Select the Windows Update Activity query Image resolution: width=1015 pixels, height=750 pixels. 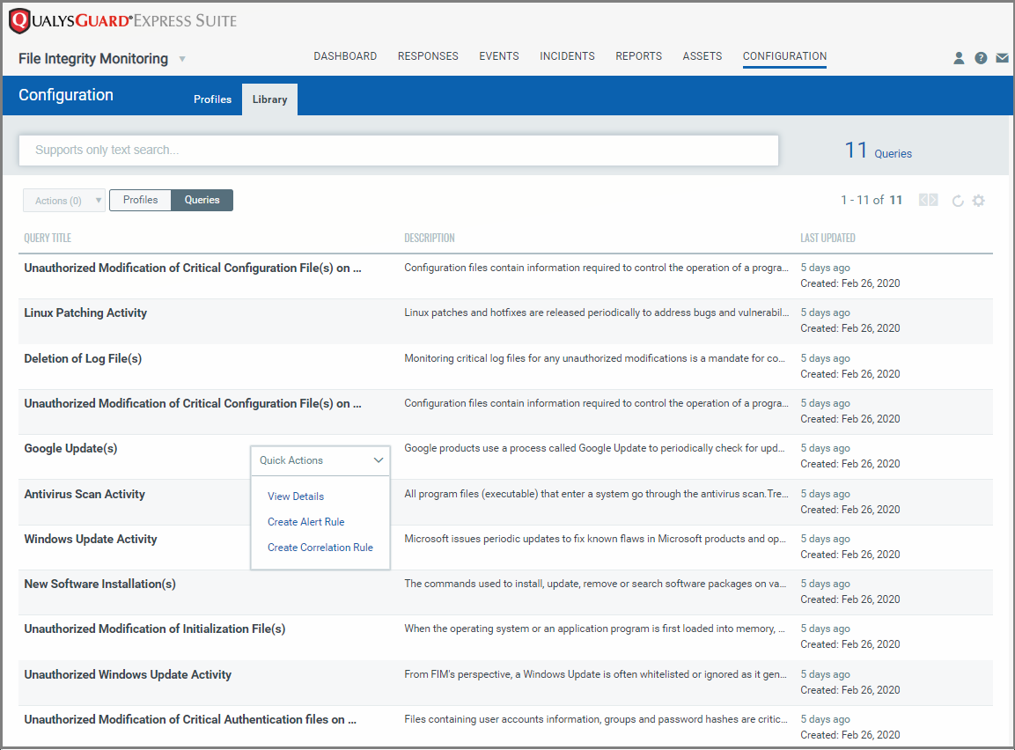click(x=91, y=539)
